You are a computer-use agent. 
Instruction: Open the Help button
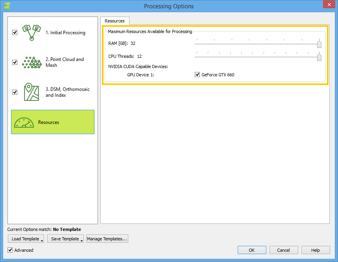(316, 250)
